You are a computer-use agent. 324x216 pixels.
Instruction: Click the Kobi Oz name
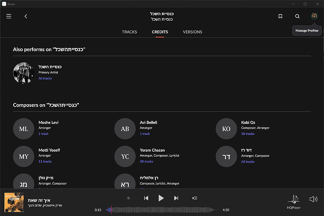pyautogui.click(x=248, y=123)
